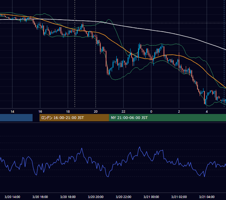Click the hour label 14 on price chart axis
Image resolution: width=226 pixels, height=200 pixels.
point(12,112)
